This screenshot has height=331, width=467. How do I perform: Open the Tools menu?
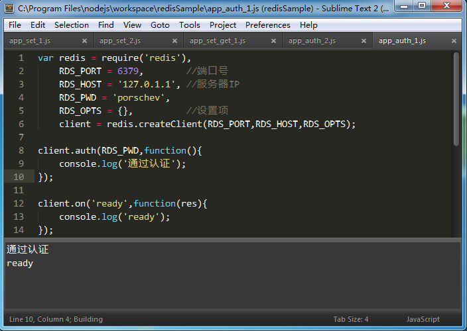coord(189,25)
